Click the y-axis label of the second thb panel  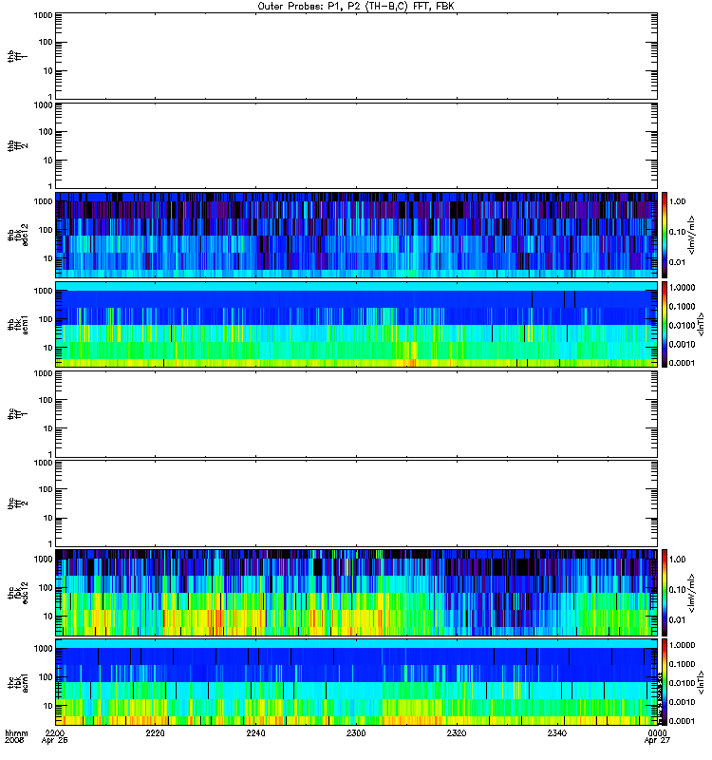pyautogui.click(x=18, y=145)
